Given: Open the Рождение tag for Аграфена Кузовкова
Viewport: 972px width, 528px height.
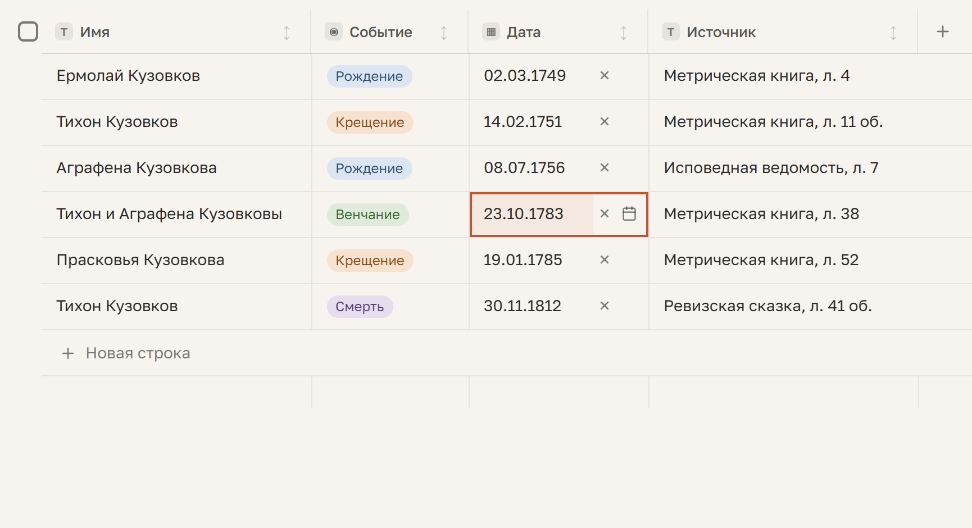Looking at the screenshot, I should point(369,169).
